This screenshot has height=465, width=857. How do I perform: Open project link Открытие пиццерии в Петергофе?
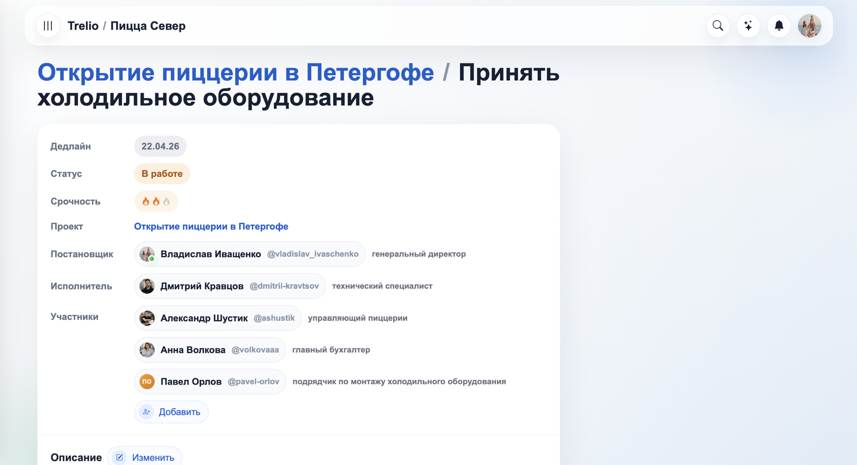pyautogui.click(x=211, y=227)
